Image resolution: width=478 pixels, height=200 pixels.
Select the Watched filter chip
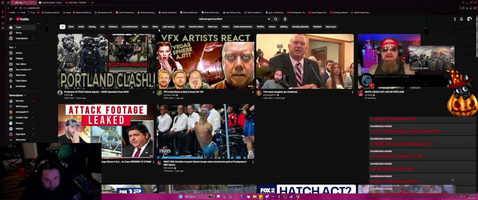317,27
